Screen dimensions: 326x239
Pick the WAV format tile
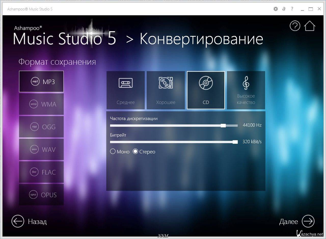pos(41,149)
